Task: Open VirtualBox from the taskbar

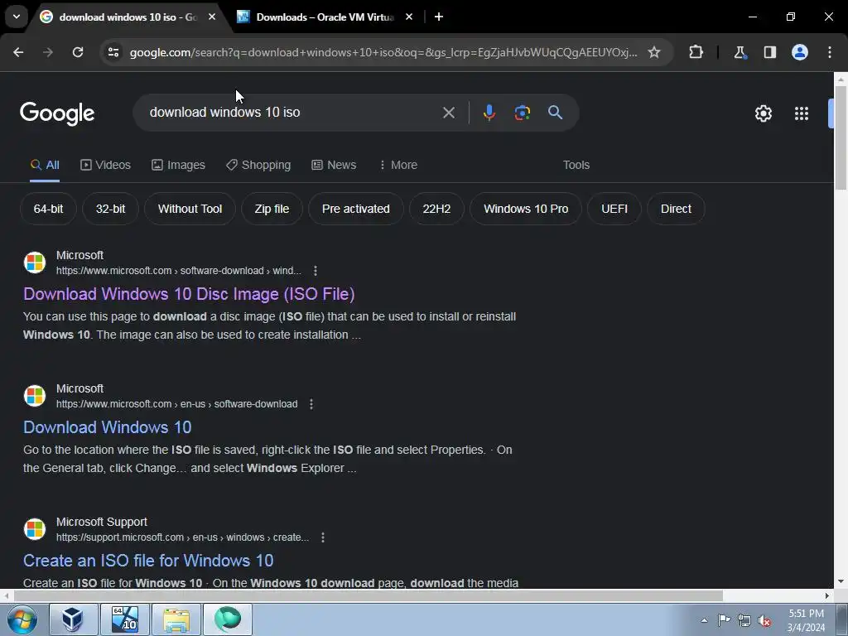Action: [73, 619]
